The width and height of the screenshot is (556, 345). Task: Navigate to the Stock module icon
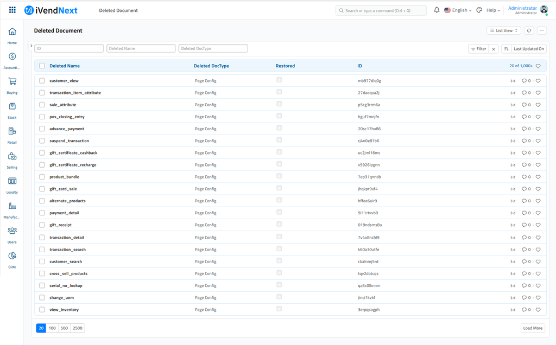click(12, 106)
